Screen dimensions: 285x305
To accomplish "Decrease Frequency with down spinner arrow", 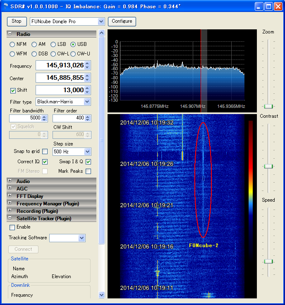I will tap(87, 67).
